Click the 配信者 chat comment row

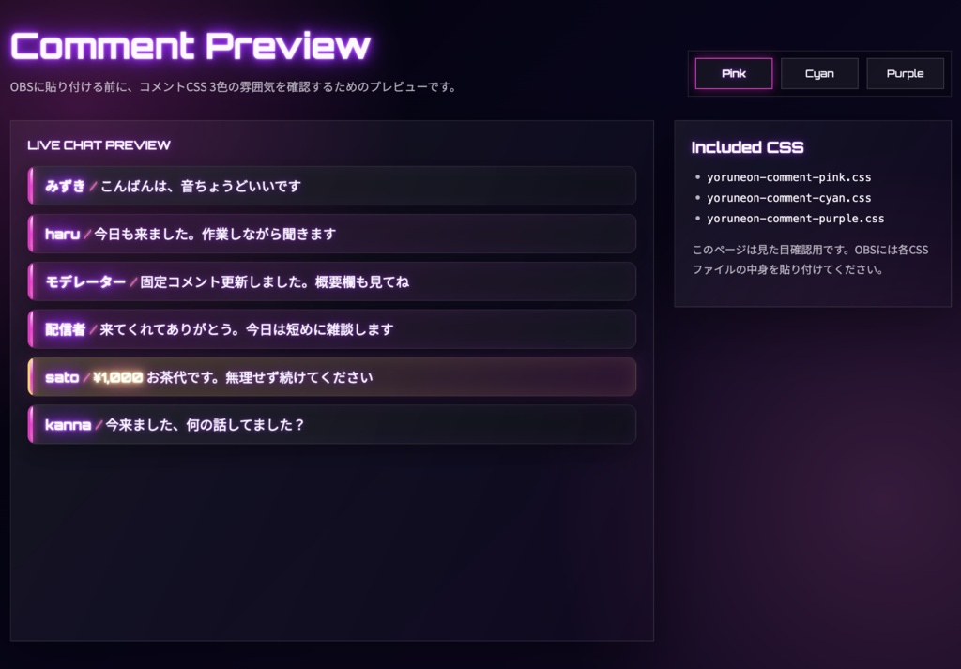[x=332, y=329]
